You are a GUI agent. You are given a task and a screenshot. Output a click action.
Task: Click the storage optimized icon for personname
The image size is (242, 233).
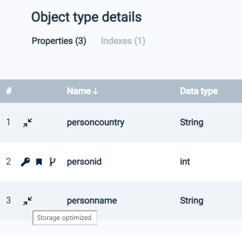click(x=28, y=201)
